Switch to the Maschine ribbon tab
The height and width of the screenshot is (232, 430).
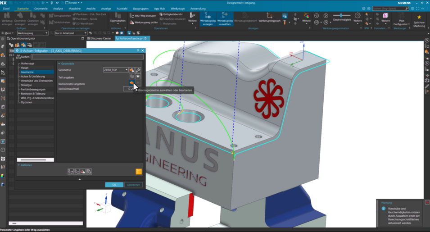pos(75,9)
